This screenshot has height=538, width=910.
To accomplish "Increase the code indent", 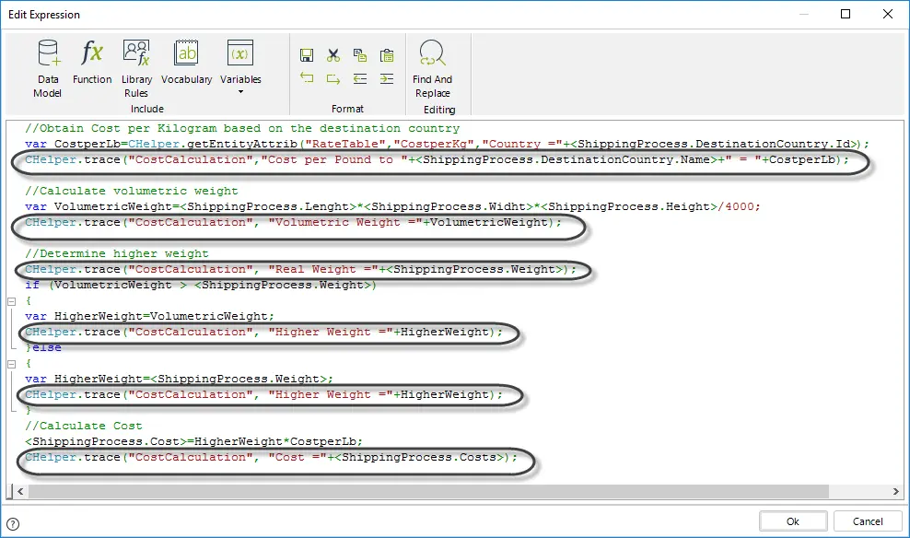I will pos(387,78).
